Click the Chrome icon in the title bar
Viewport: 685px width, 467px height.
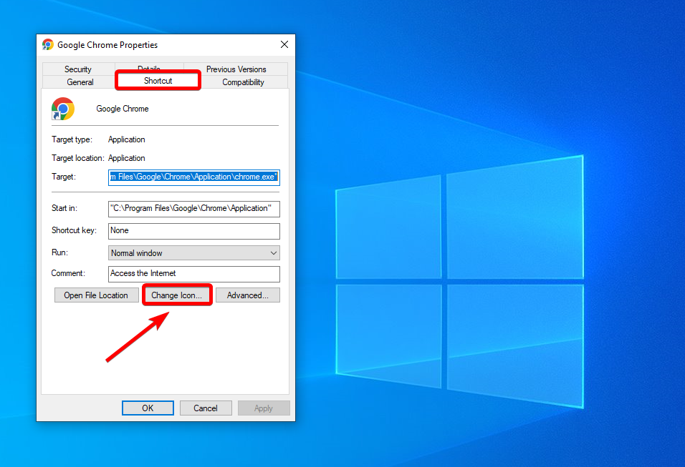48,44
